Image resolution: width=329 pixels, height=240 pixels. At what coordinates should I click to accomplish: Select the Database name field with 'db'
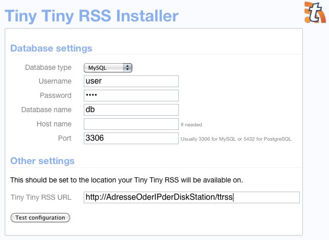(x=131, y=110)
